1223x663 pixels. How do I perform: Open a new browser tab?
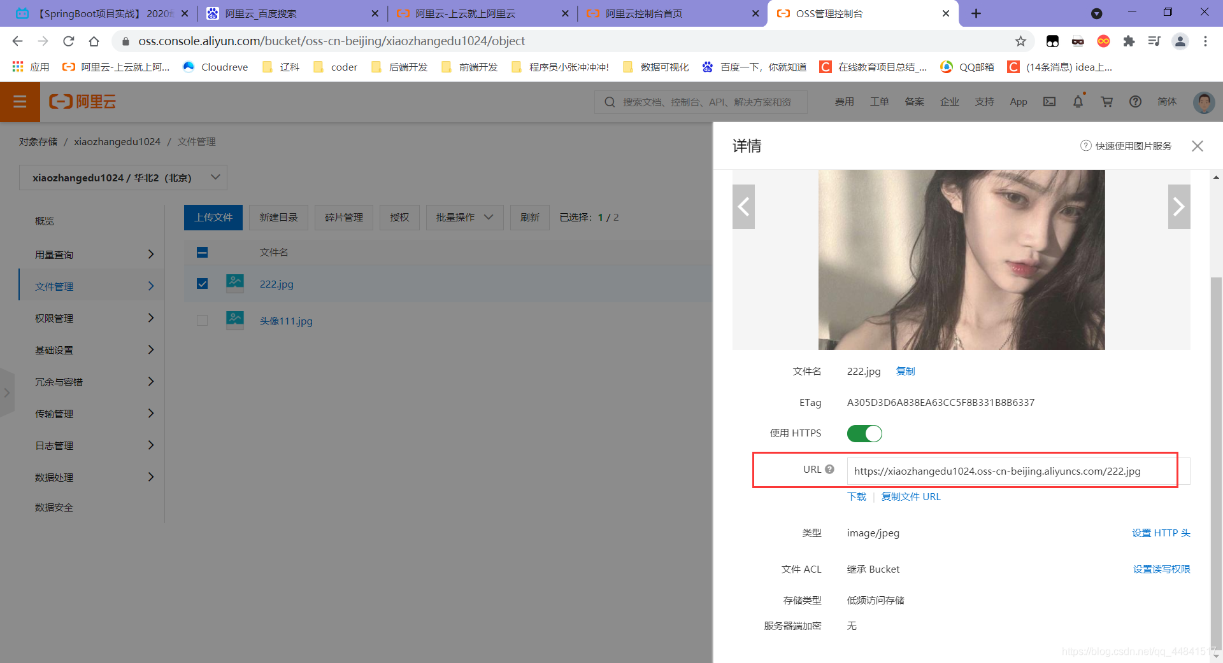pyautogui.click(x=976, y=13)
